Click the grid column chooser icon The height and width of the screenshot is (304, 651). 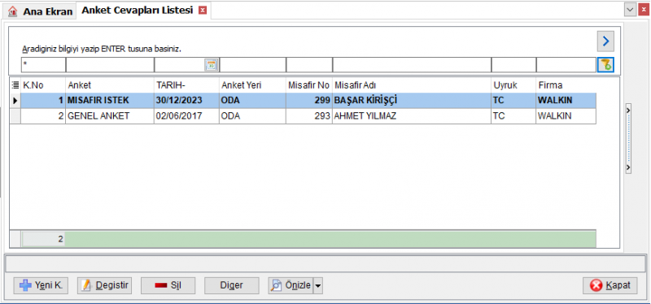(x=15, y=85)
